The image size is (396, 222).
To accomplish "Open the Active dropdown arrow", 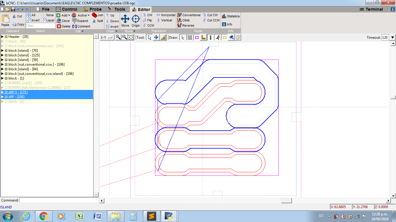I will (88, 15).
